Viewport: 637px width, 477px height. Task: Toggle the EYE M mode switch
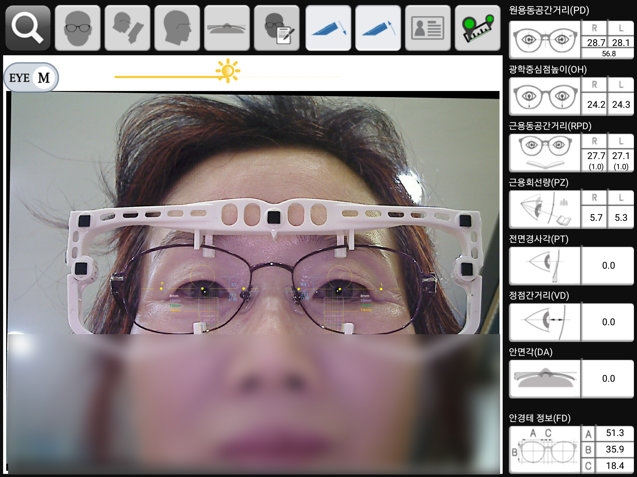point(31,78)
